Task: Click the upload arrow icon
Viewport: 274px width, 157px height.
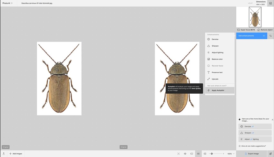Action: (x=4, y=154)
